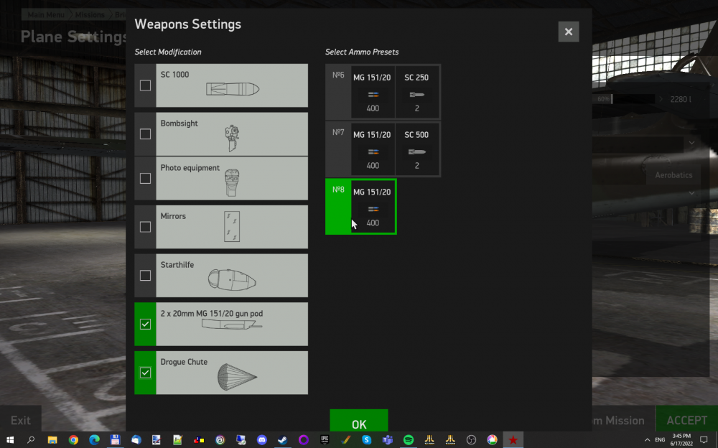Screen dimensions: 718x448
Task: Close the Weapons Settings dialog
Action: point(568,32)
